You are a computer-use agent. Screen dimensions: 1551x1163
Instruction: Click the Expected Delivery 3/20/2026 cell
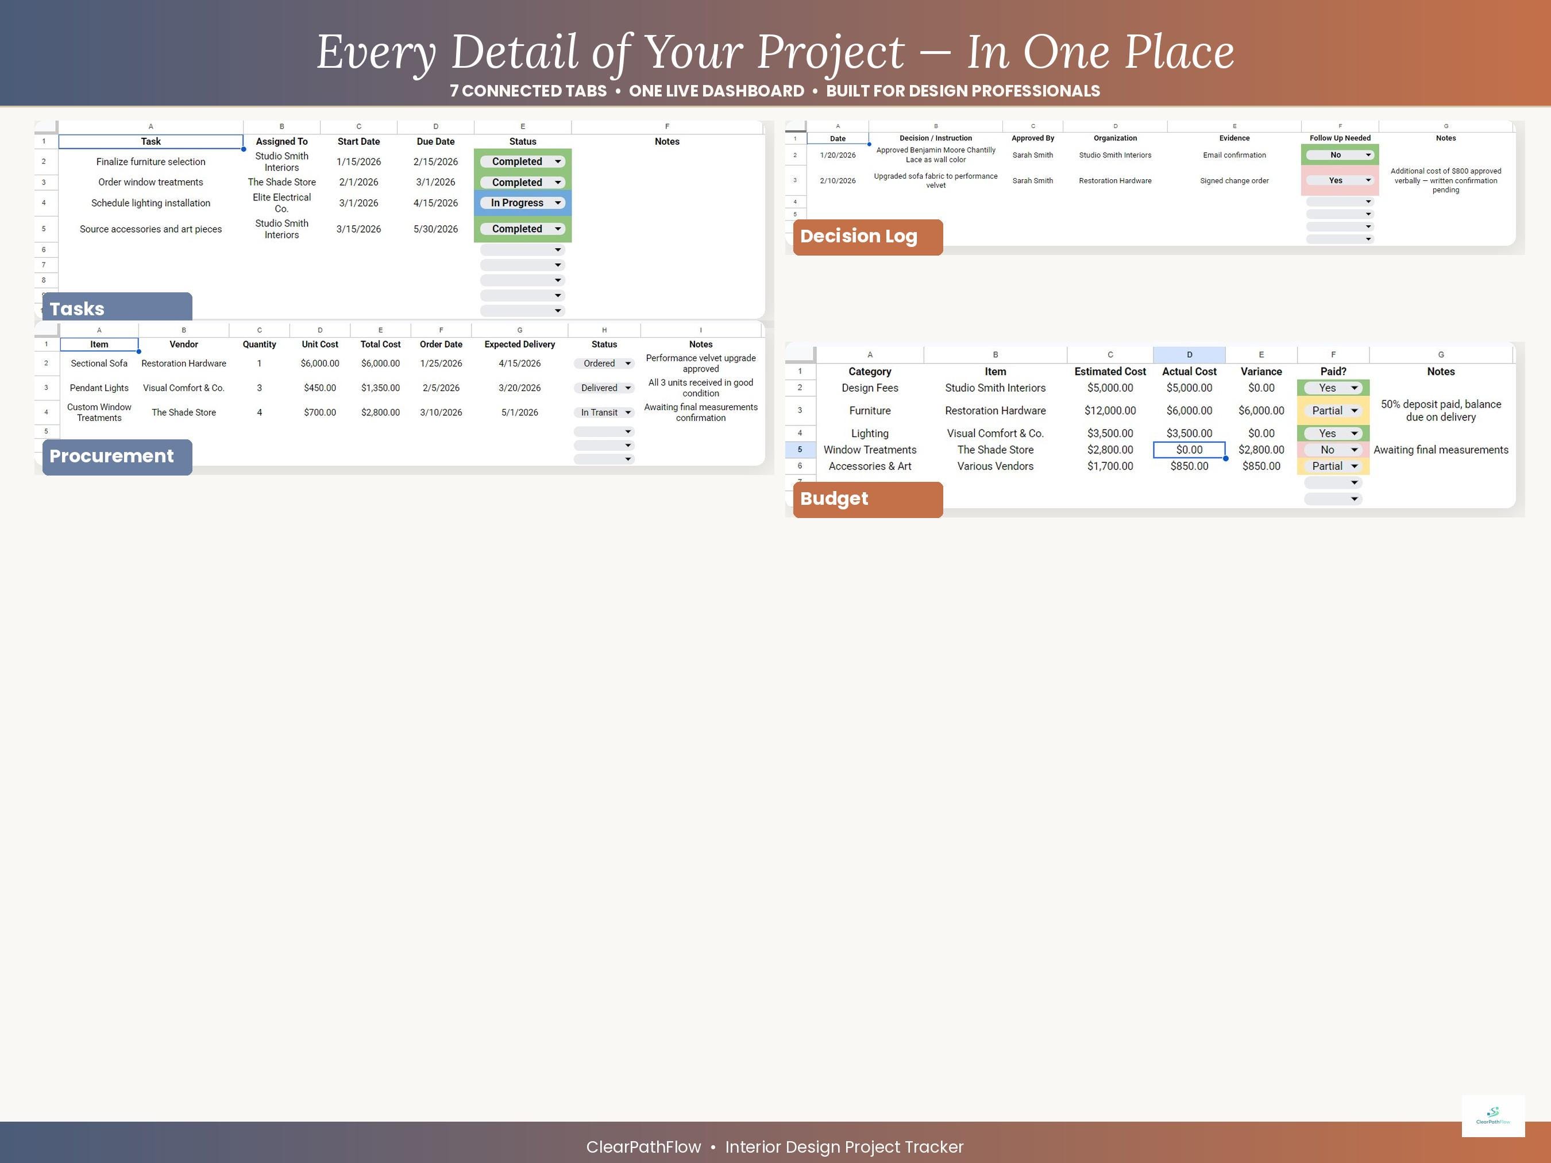[x=519, y=388]
